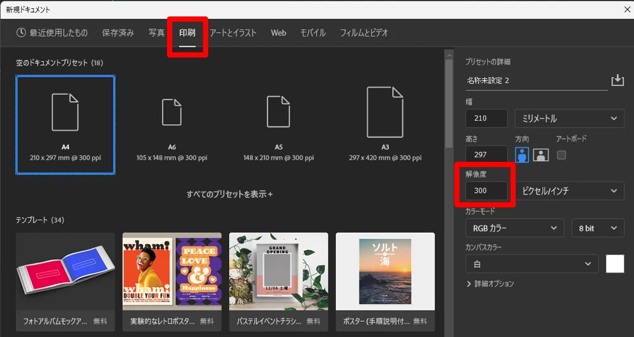Open the ミリメートル units dropdown
Screen dimensions: 634x337
(x=569, y=118)
